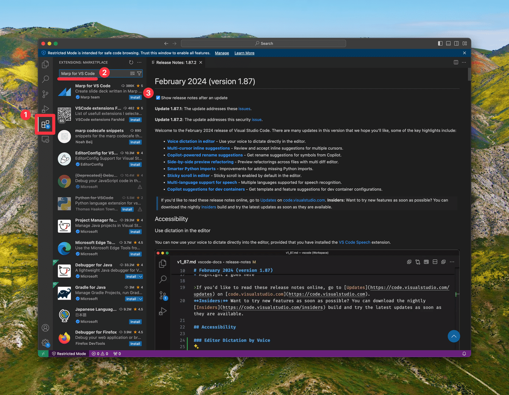The image size is (509, 395).
Task: Open the Accounts menu icon
Action: point(45,328)
